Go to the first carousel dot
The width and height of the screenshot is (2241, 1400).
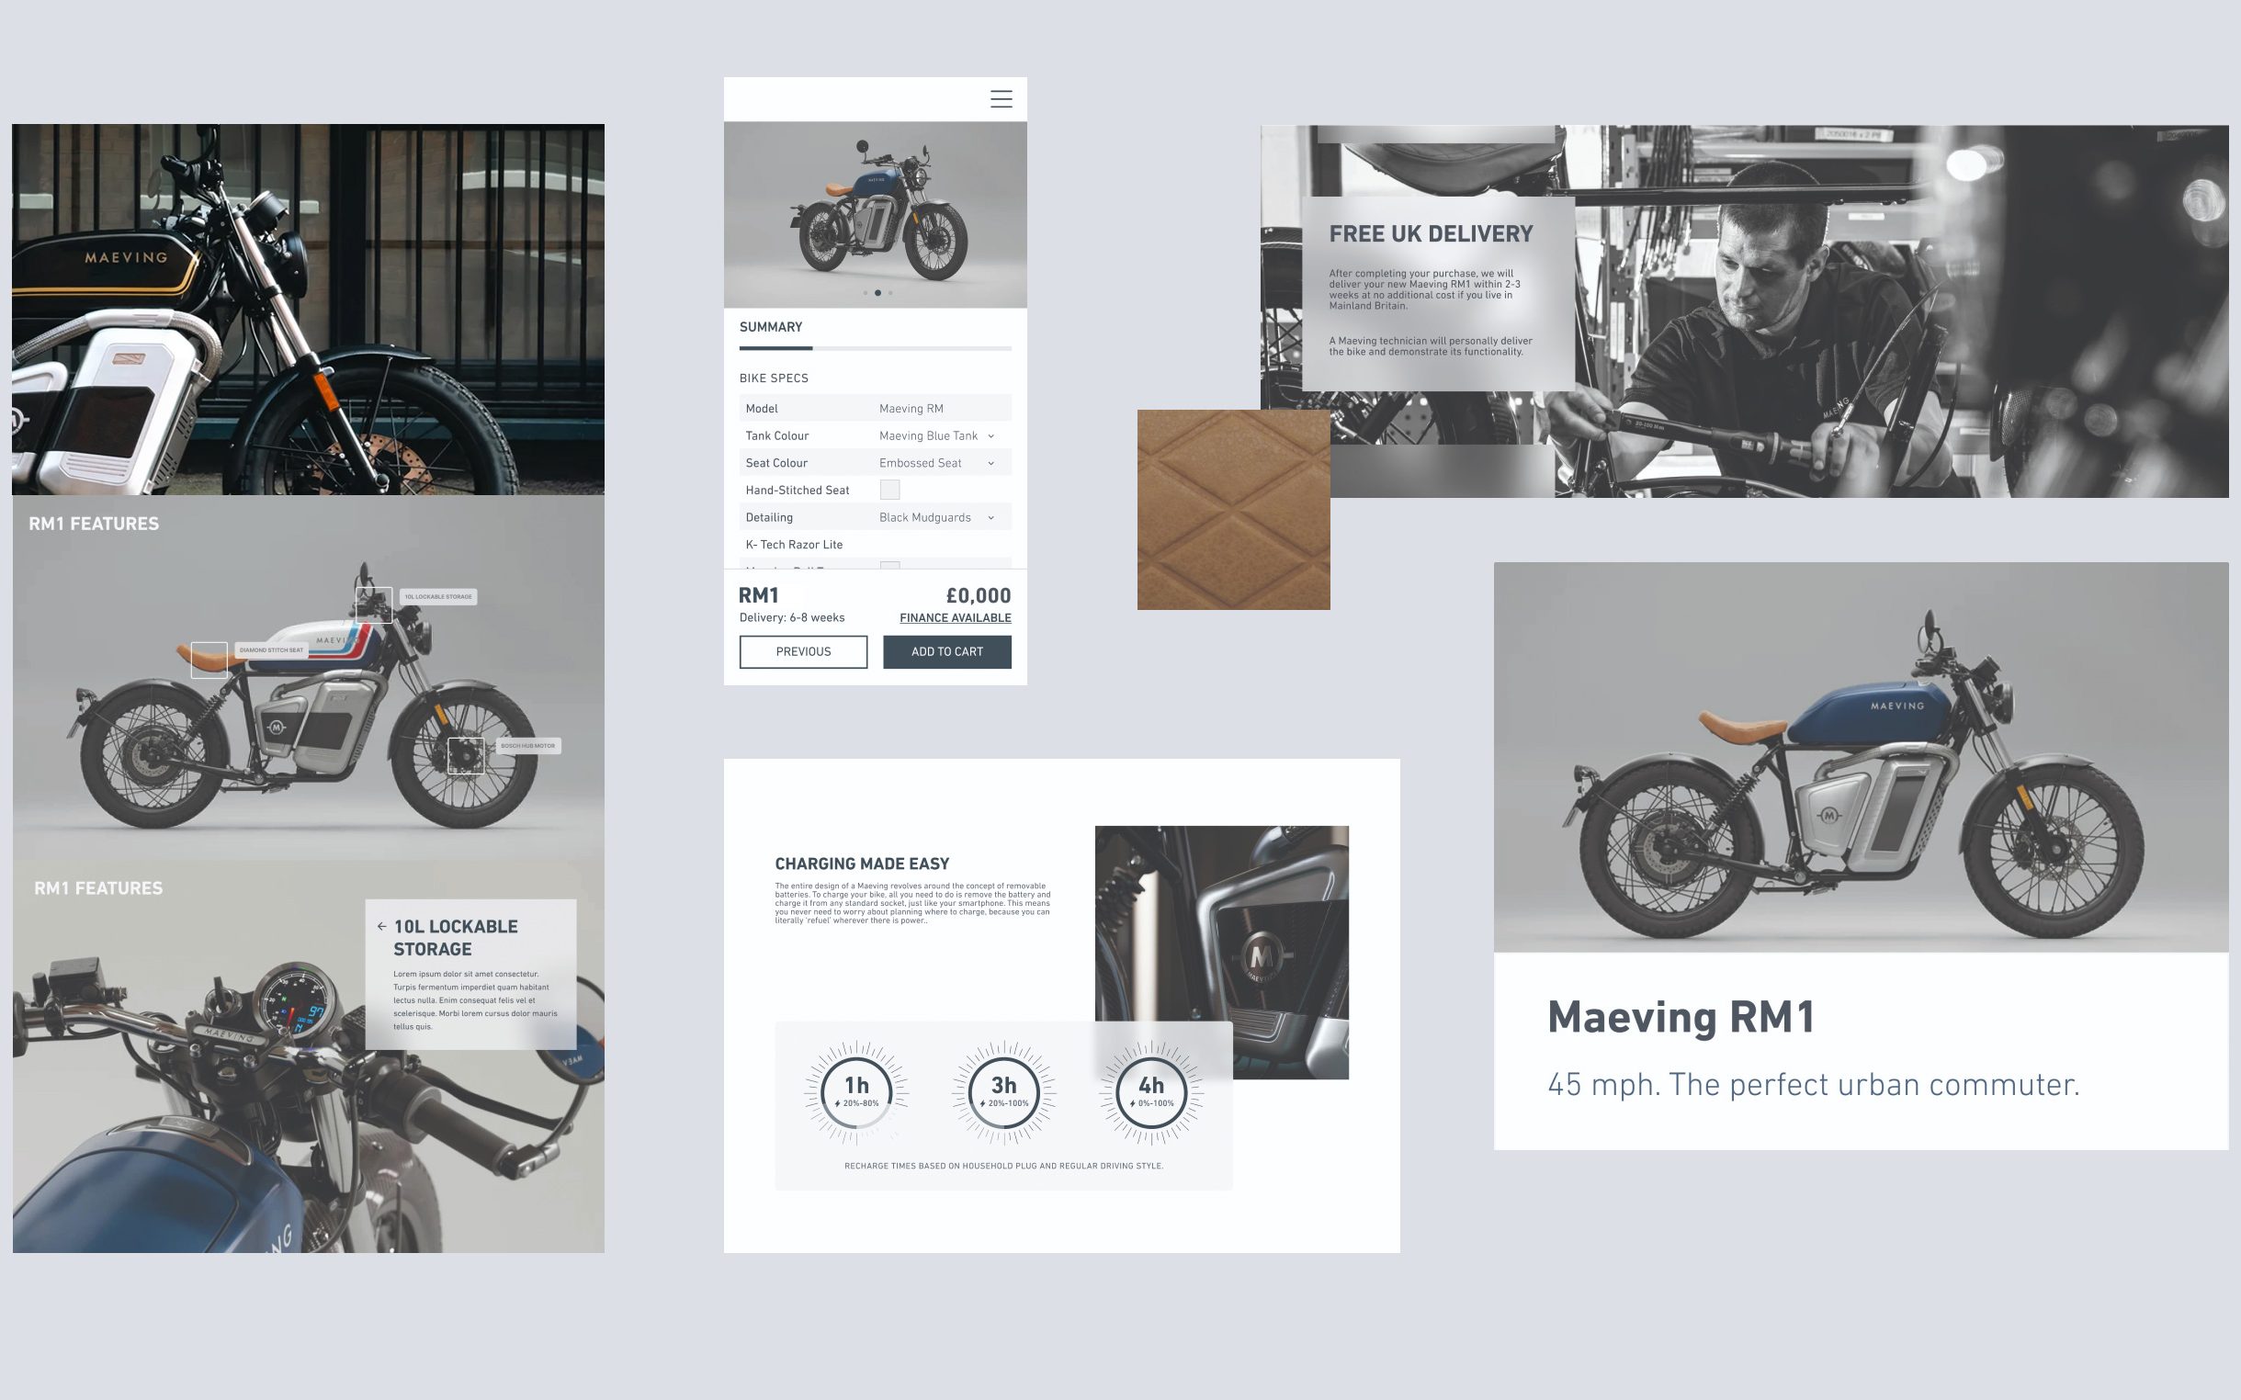click(x=866, y=293)
